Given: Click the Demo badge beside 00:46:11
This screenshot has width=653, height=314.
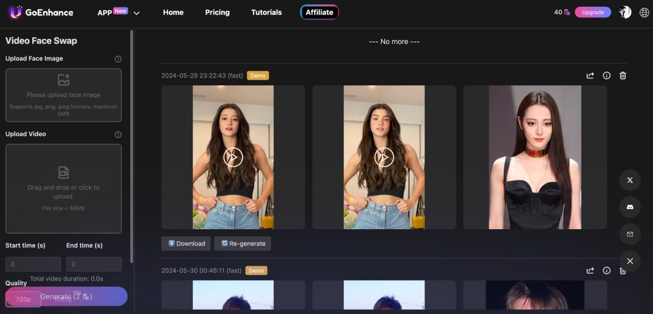Looking at the screenshot, I should 256,271.
